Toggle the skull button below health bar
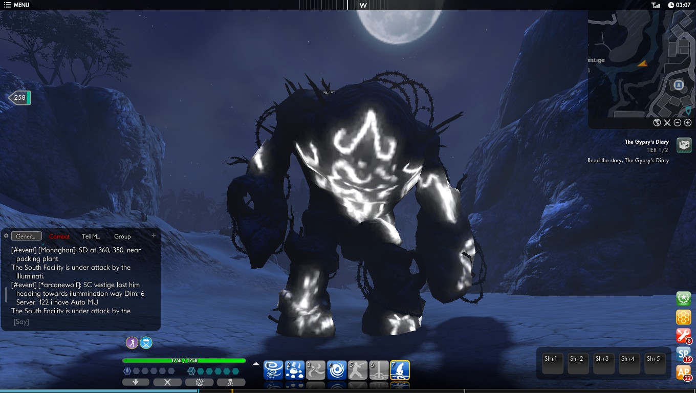The image size is (696, 393). 231,382
